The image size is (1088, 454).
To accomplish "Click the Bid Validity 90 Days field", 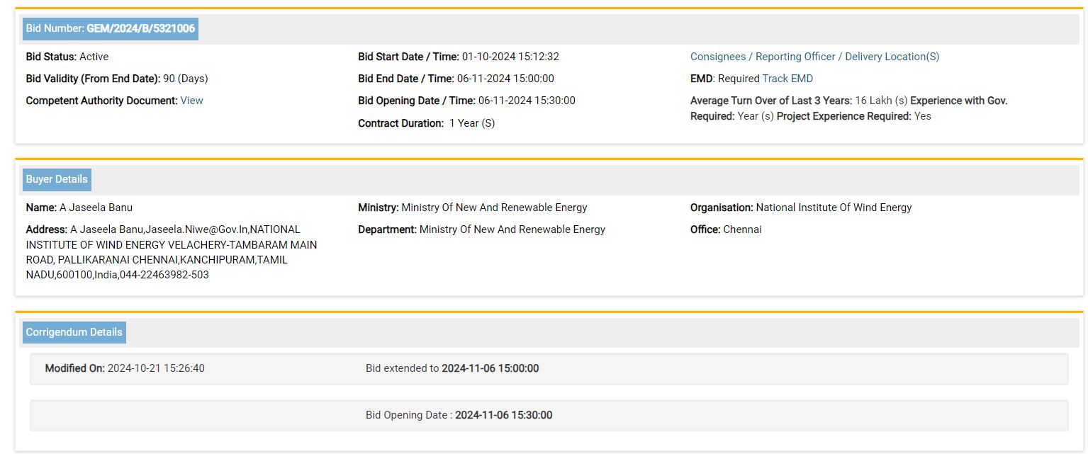I will [x=117, y=79].
